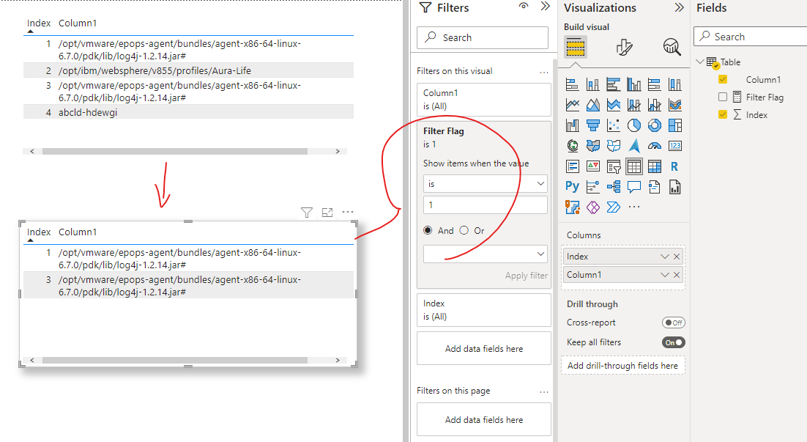Choose the Funnel chart visual
807x442 pixels.
pos(593,125)
